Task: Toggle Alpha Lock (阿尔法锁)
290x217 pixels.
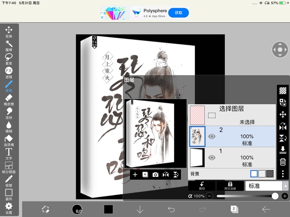Action: pyautogui.click(x=230, y=186)
